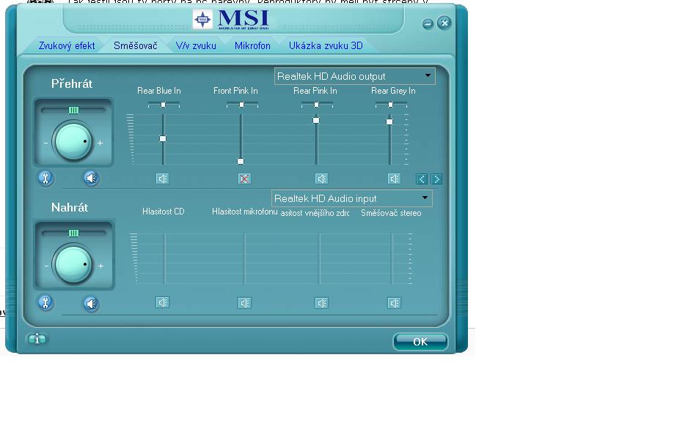Screen dimensions: 699x445
Task: Switch to the Směšovač tab
Action: (136, 46)
